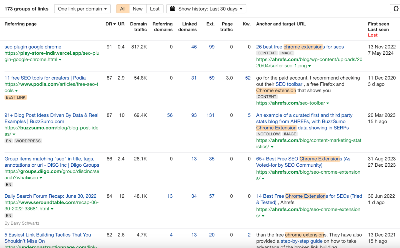
Task: Click external links count 131
Action: click(x=210, y=115)
